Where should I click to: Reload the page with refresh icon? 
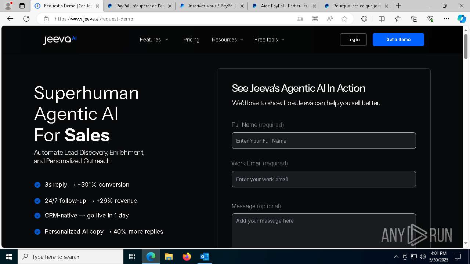[26, 19]
